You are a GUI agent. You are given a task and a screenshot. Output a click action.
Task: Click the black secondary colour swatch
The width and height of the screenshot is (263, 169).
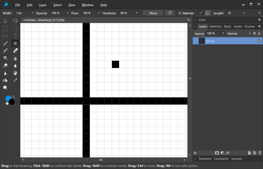(12, 102)
